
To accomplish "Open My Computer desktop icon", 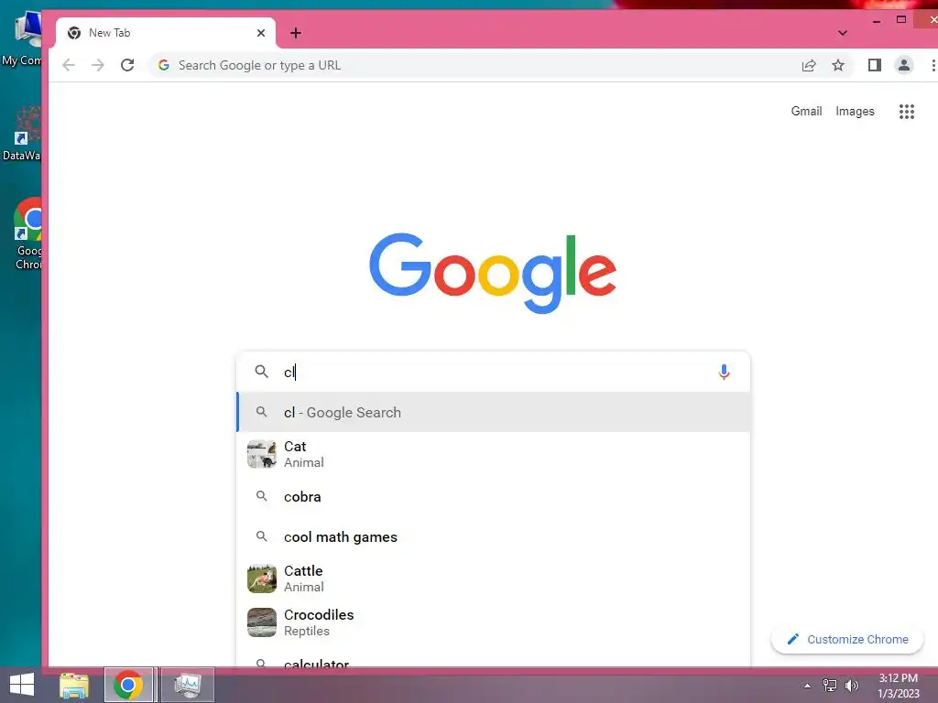I will coord(22,38).
